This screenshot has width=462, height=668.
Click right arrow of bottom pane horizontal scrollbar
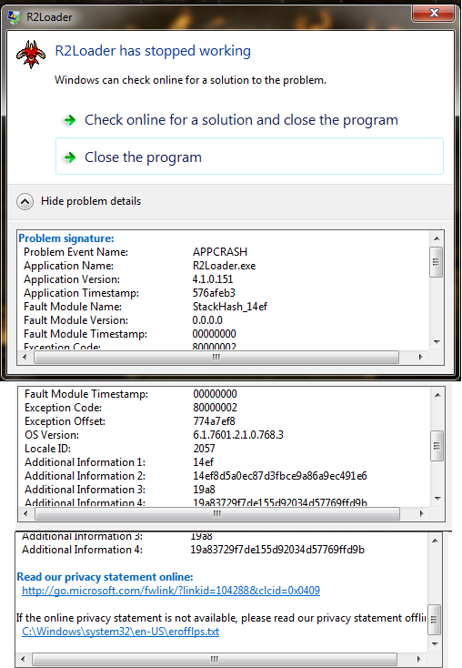[419, 659]
